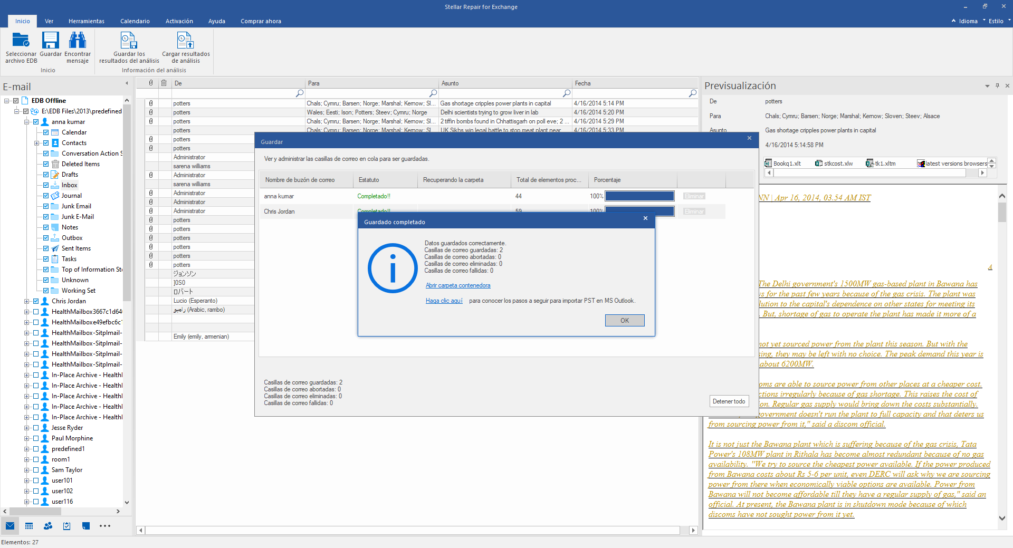Click the attachments list horizontal scrollbar
Image resolution: width=1013 pixels, height=548 pixels.
pyautogui.click(x=876, y=173)
